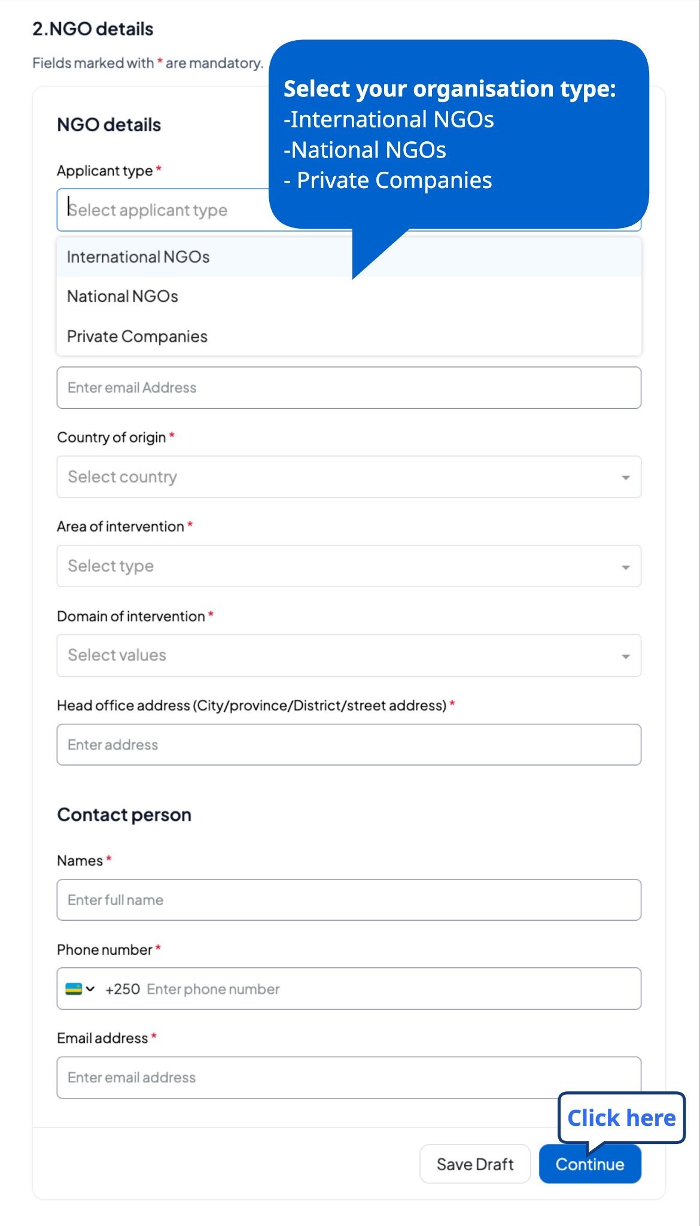Viewport: 700px width, 1226px height.
Task: Click the Enter full name field
Action: tap(349, 900)
